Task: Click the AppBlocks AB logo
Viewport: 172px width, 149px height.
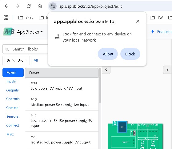Action: click(x=9, y=32)
